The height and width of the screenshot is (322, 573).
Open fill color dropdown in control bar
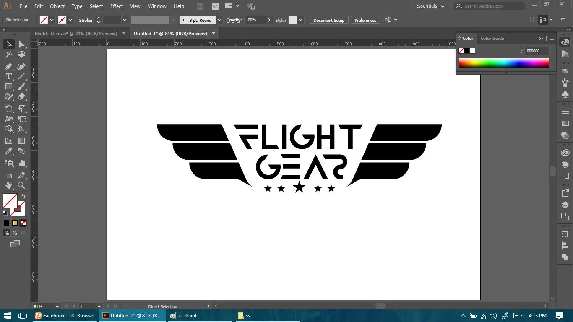[x=52, y=20]
